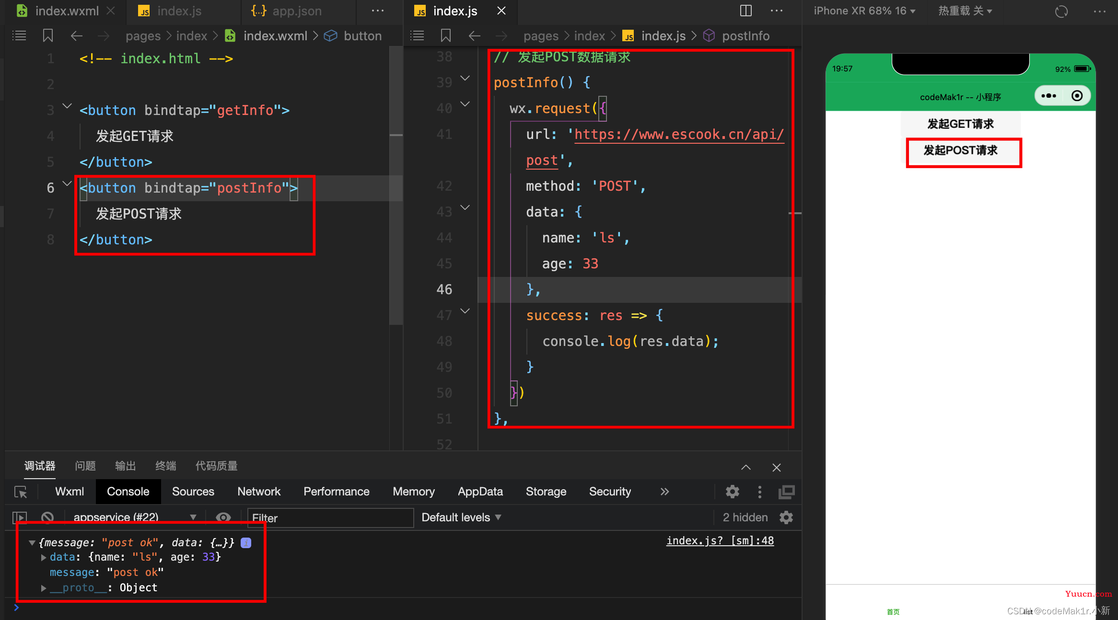Switch to 终端 terminal tab
Image resolution: width=1118 pixels, height=620 pixels.
[x=166, y=466]
